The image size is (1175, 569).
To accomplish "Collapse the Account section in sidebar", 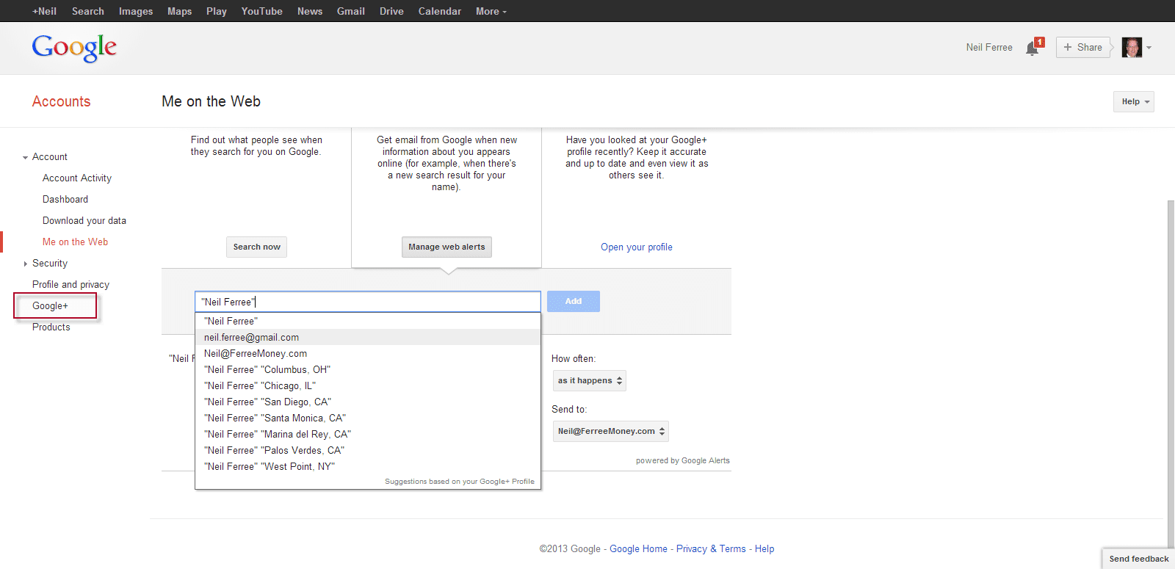I will pyautogui.click(x=26, y=157).
